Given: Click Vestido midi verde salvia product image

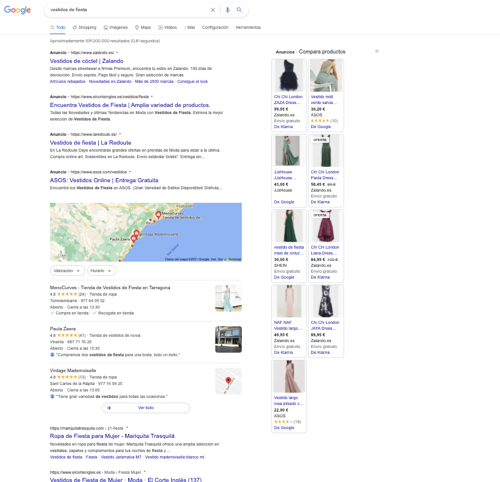Looking at the screenshot, I should click(326, 75).
